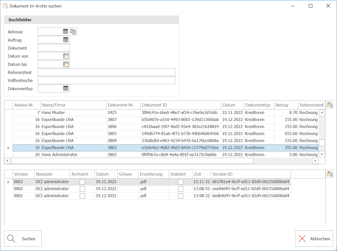Sort by Betrag column header
This screenshot has width=337, height=251.
[x=286, y=105]
